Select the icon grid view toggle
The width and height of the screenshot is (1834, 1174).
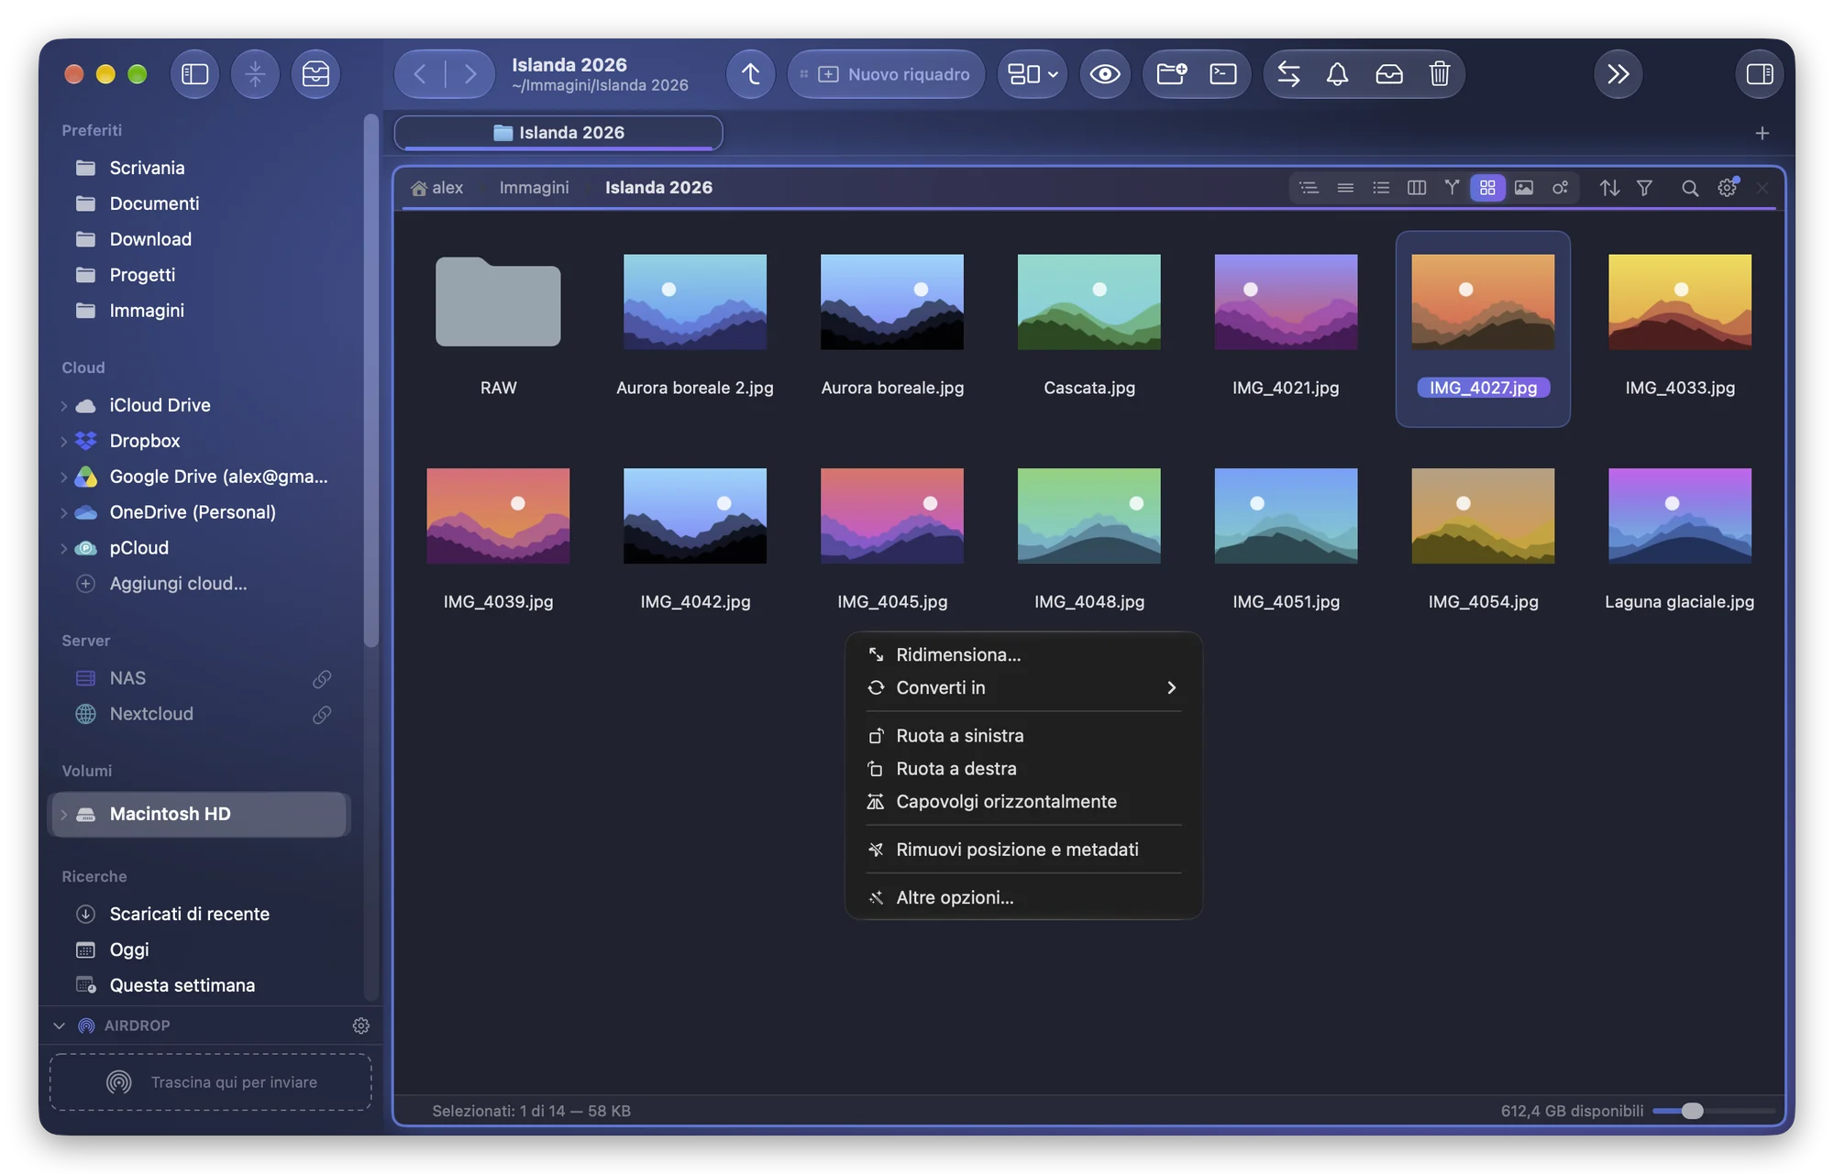point(1487,188)
